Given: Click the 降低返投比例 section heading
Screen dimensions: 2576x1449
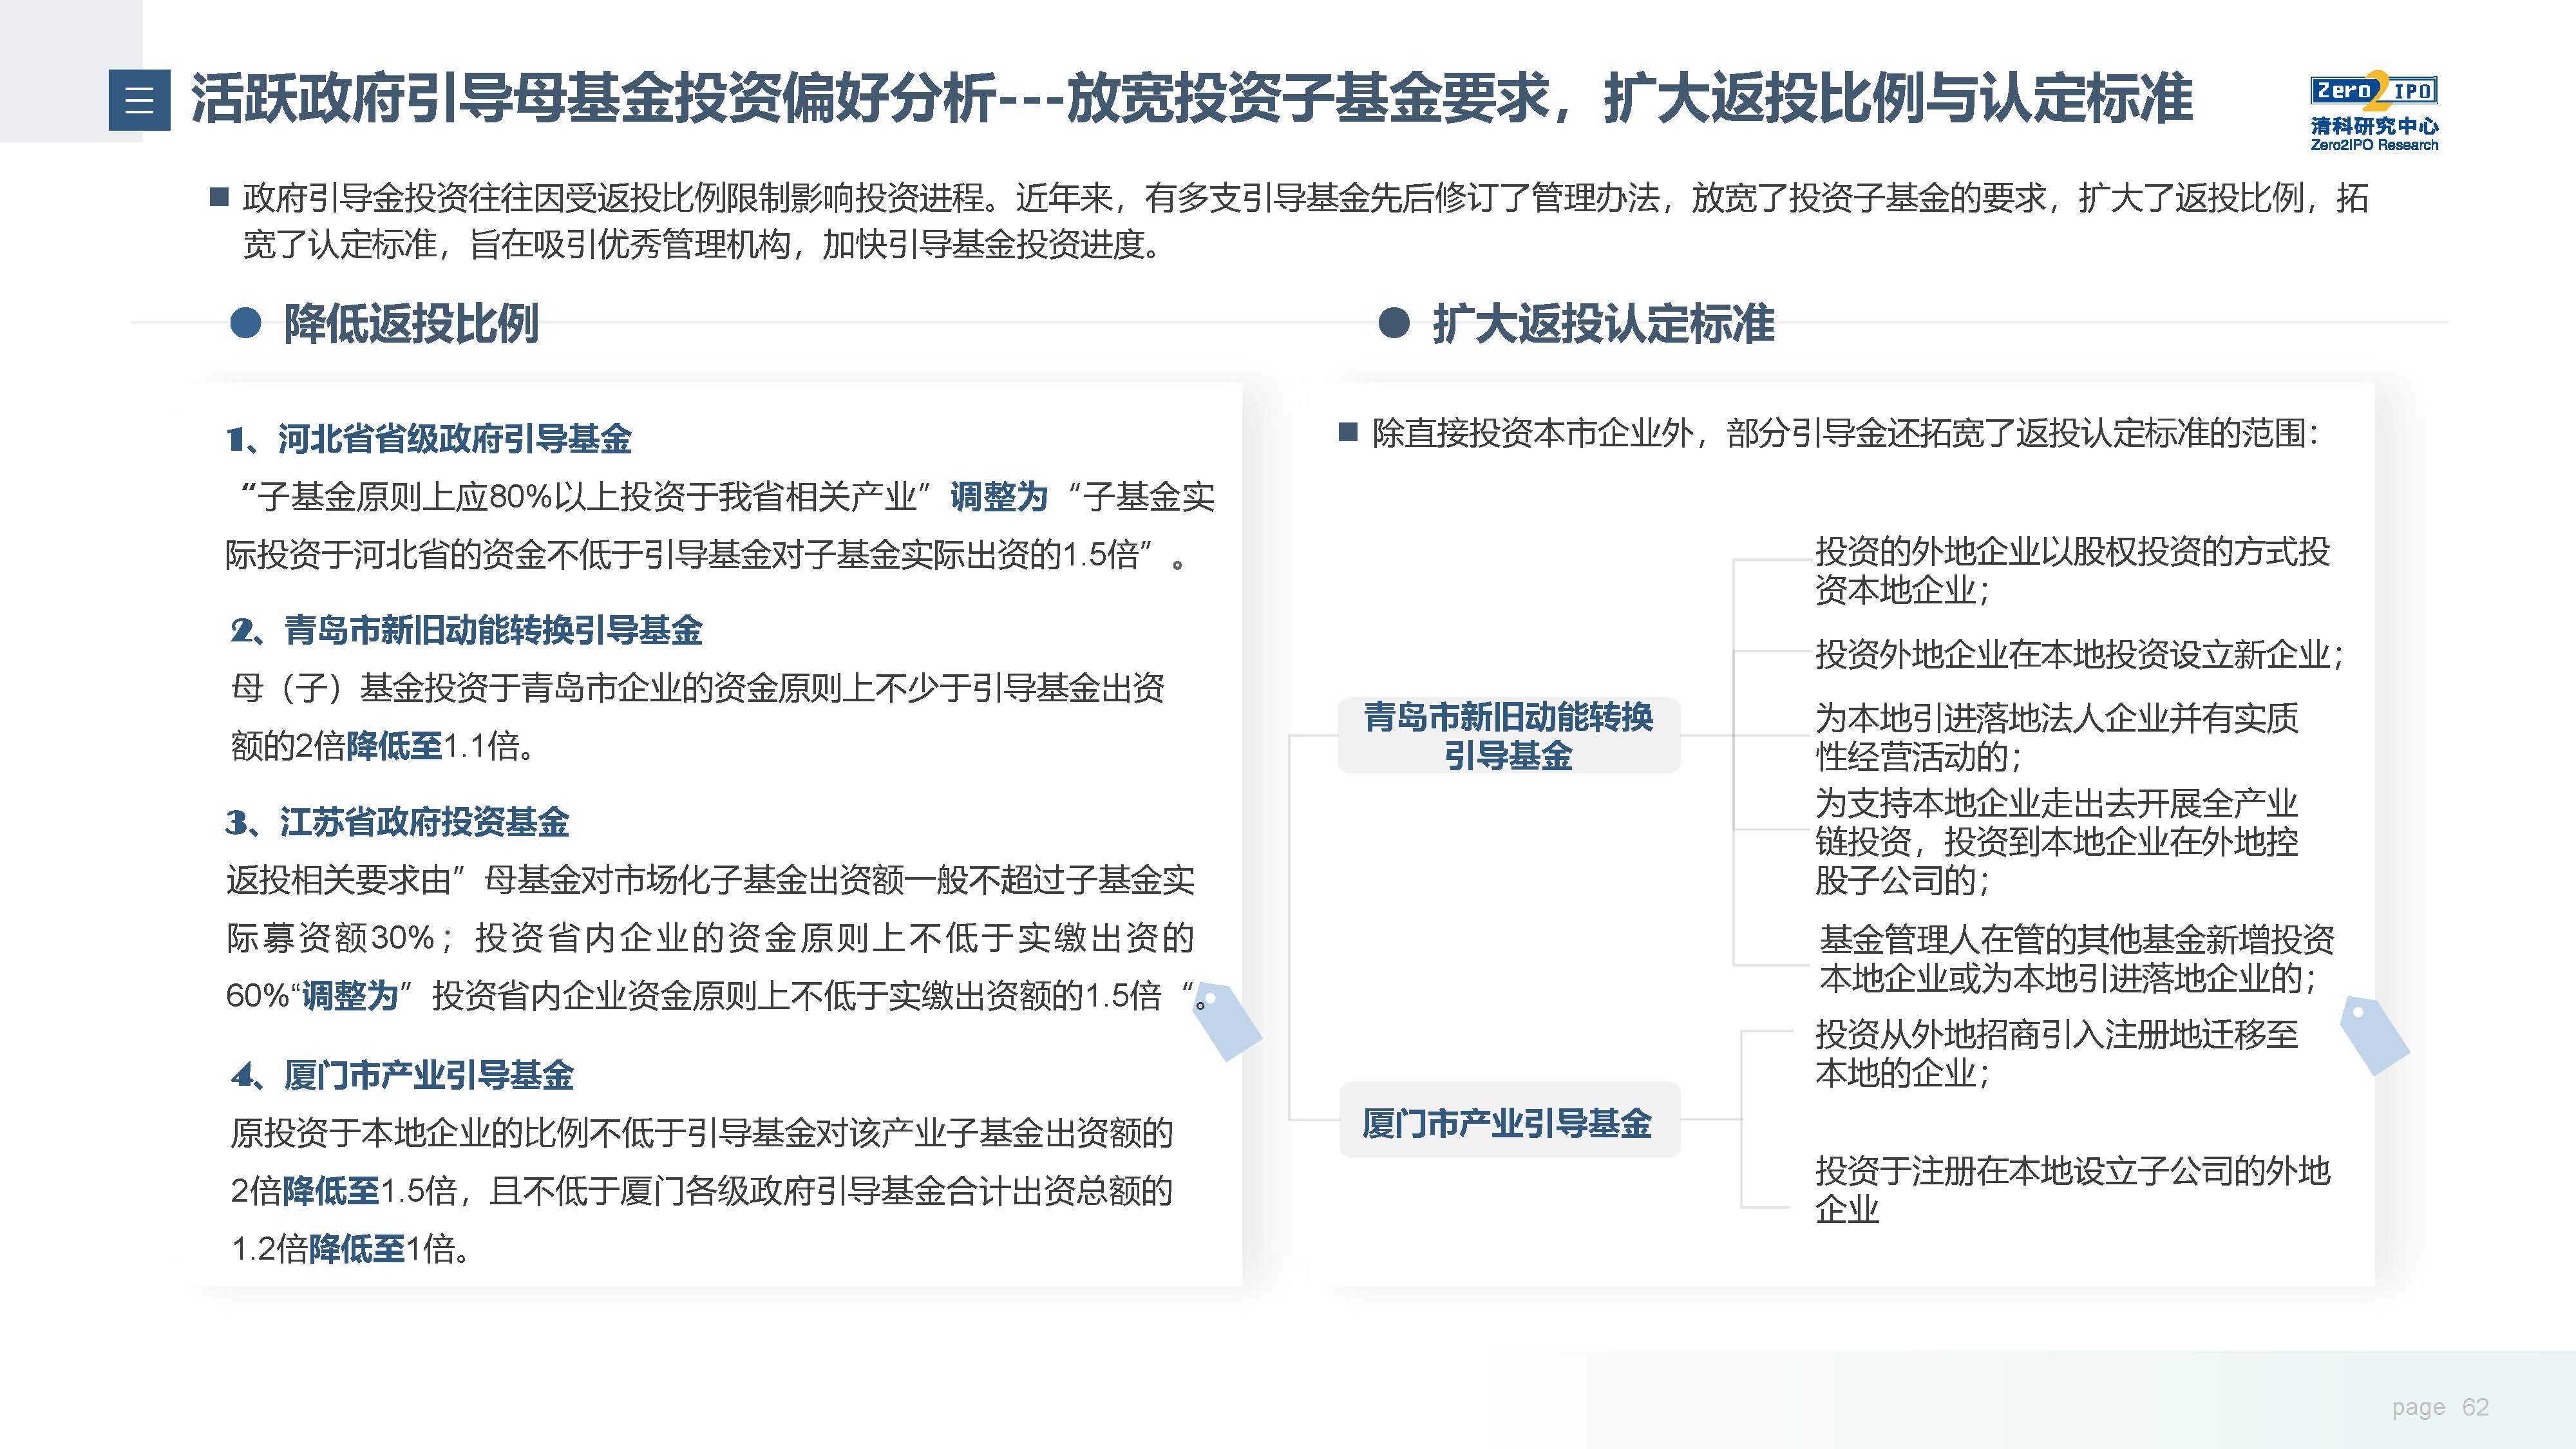Looking at the screenshot, I should [411, 323].
